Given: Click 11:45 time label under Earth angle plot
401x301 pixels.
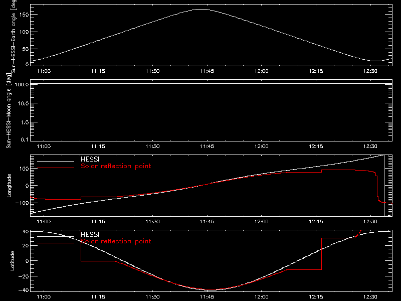Looking at the screenshot, I should (x=207, y=71).
